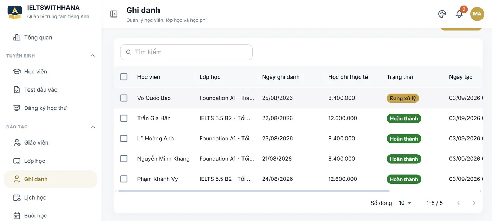Sort by Ngày ghi danh column header
Viewport: 492px width, 221px height.
coord(281,77)
